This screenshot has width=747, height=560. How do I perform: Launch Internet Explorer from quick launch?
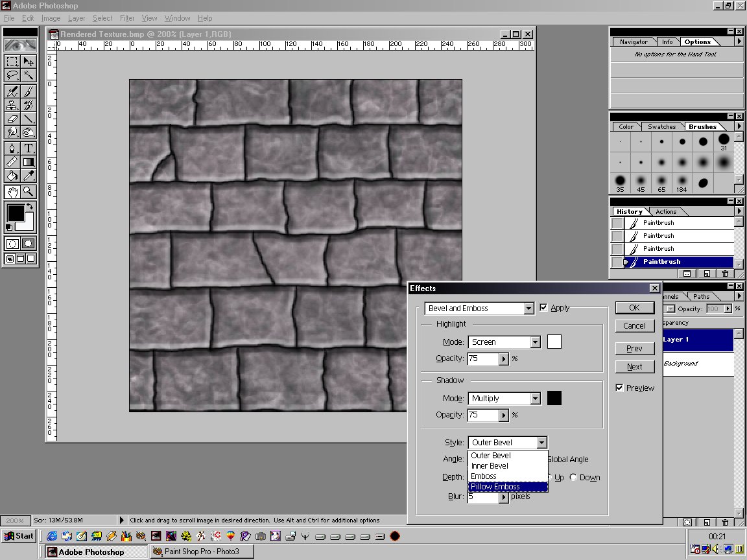pyautogui.click(x=52, y=536)
